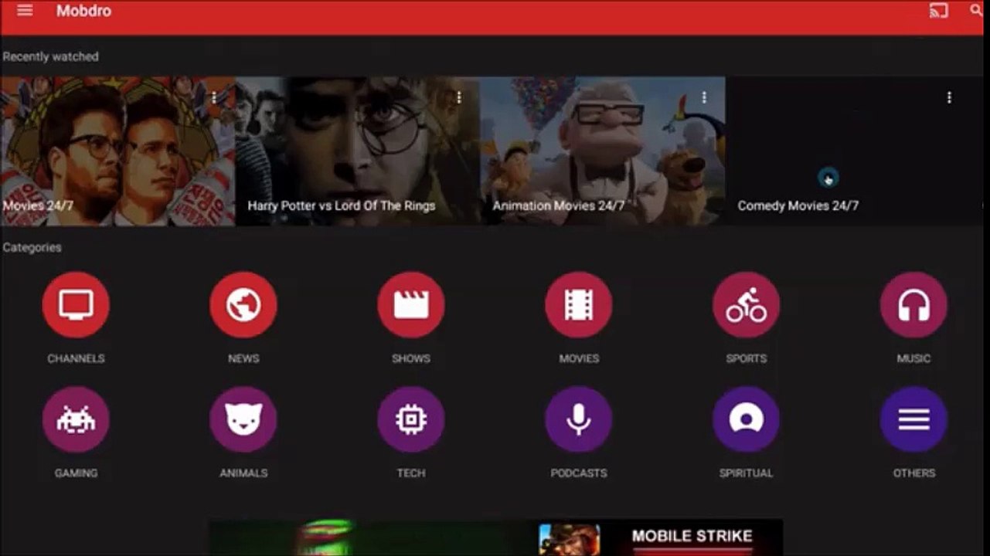This screenshot has width=990, height=556.
Task: Choose the Tech chip icon
Action: tap(411, 419)
